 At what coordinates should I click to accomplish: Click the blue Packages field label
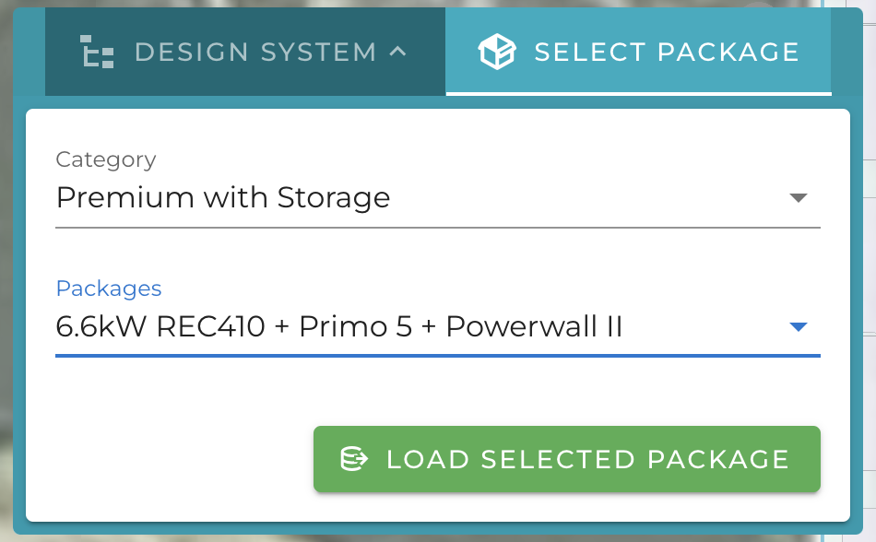(109, 289)
